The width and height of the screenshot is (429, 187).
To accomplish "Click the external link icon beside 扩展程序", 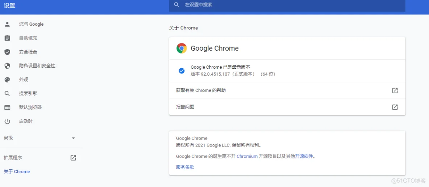I will coord(73,157).
